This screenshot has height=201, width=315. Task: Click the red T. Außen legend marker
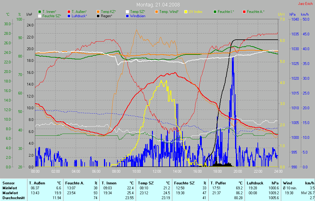click(69, 12)
